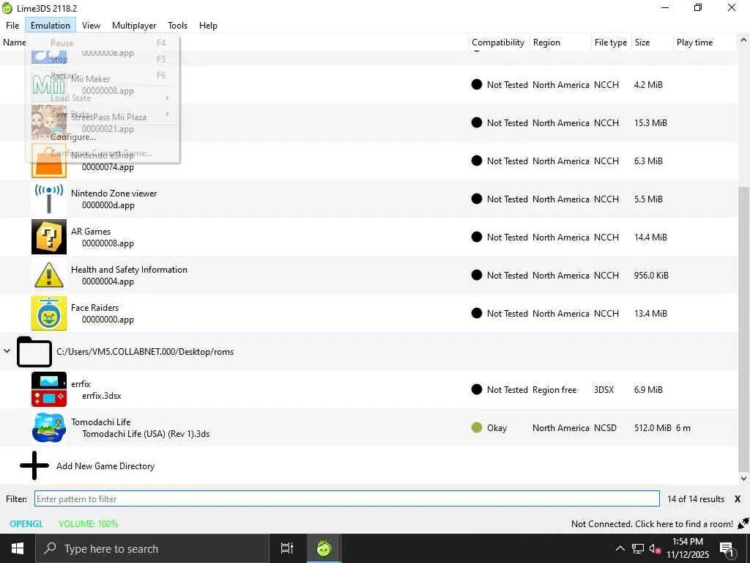Click Not Connected, find a room link

click(x=651, y=523)
